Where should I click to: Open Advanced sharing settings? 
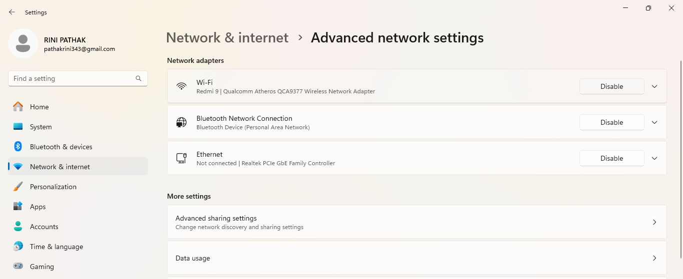(x=416, y=222)
